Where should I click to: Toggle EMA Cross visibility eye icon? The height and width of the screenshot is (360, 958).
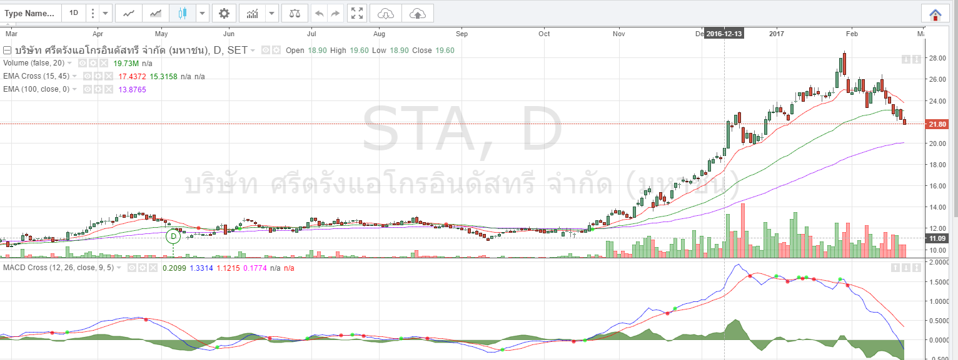click(x=88, y=76)
